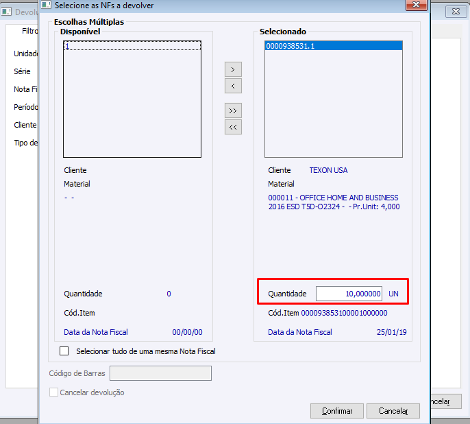Image resolution: width=470 pixels, height=424 pixels.
Task: Click the Confirmar button
Action: 337,411
